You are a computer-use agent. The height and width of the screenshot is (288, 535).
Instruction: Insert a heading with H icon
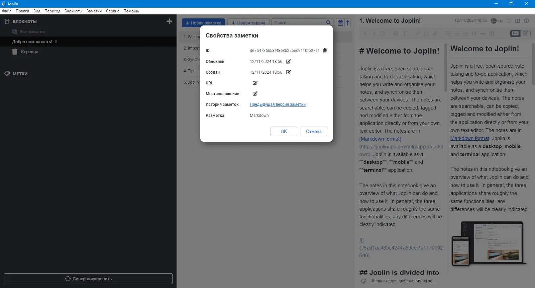click(x=474, y=33)
